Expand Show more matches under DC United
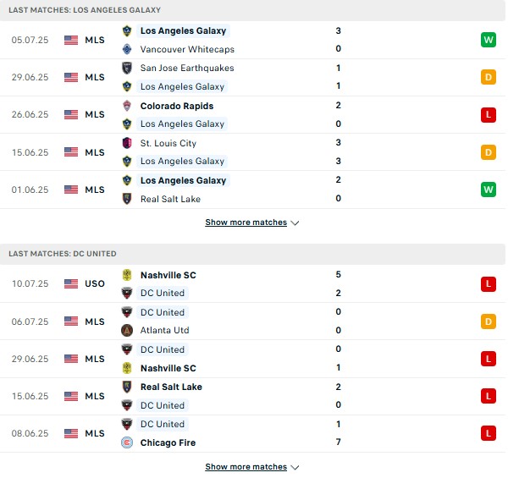The width and height of the screenshot is (508, 478). point(246,467)
